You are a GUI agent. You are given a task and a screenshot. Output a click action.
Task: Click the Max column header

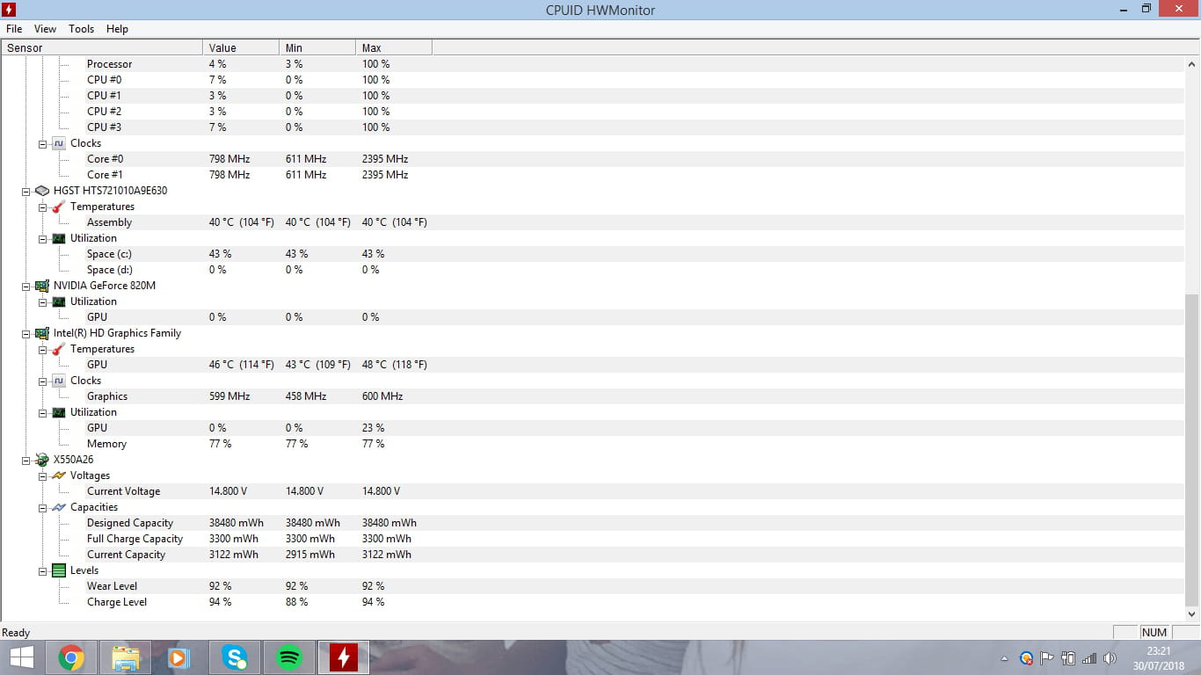point(394,47)
